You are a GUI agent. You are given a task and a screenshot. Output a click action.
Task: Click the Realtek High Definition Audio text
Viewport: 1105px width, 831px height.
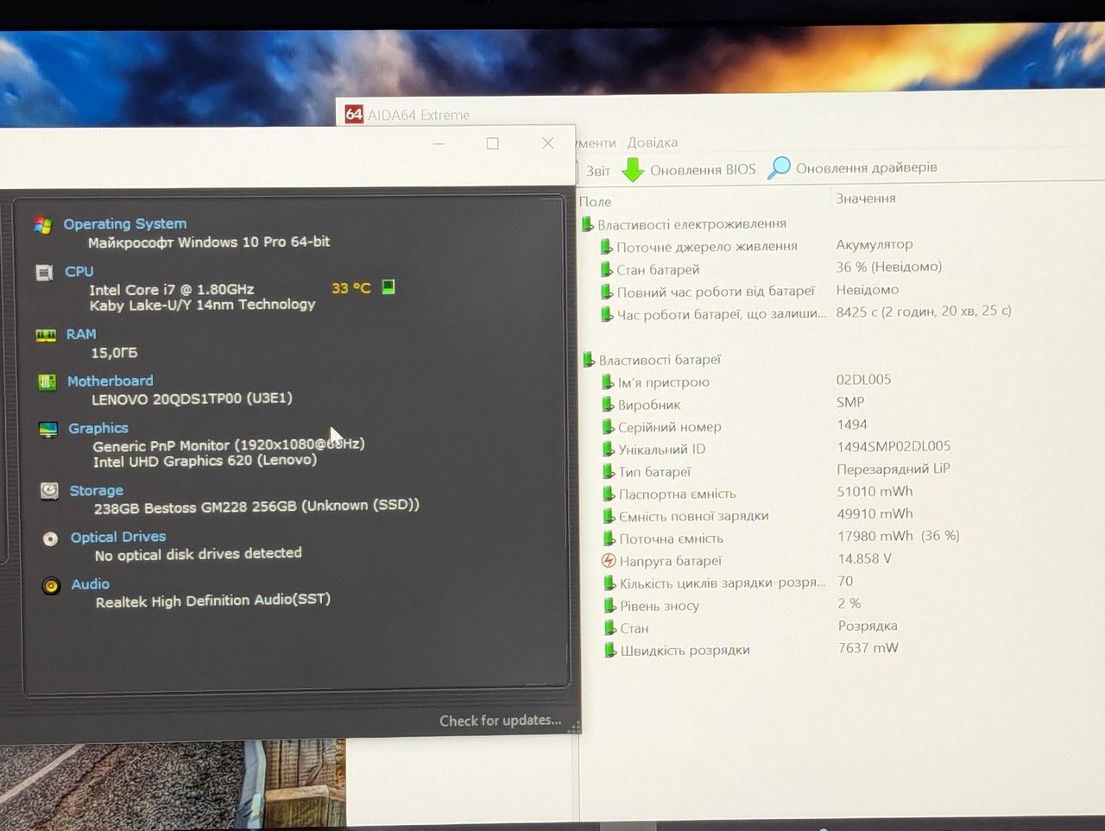[x=212, y=600]
